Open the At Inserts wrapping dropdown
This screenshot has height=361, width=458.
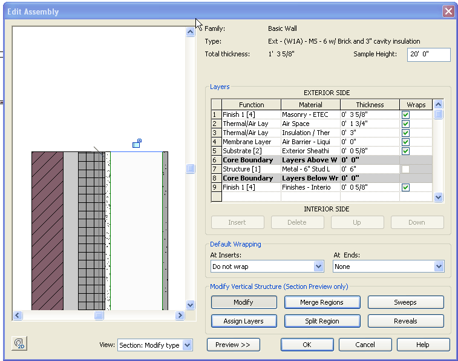(x=319, y=267)
